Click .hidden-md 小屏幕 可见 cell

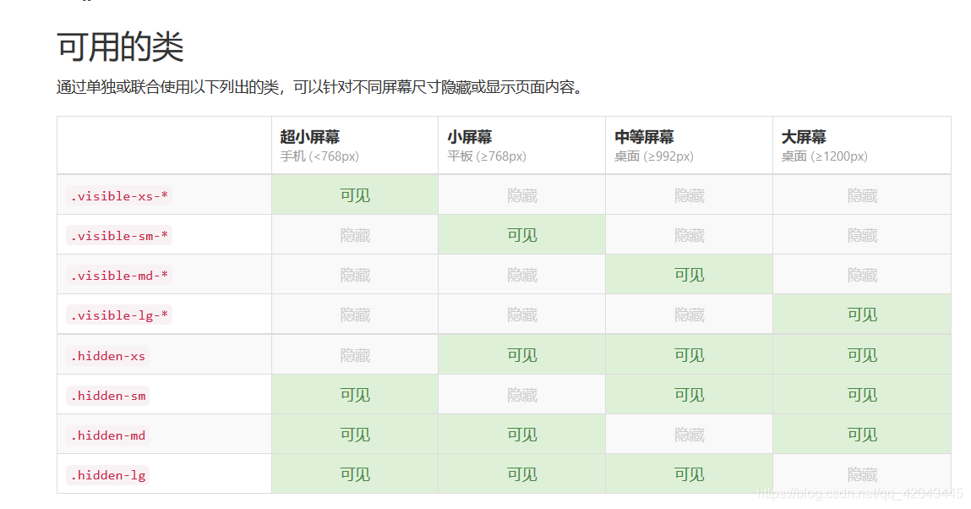(x=522, y=434)
